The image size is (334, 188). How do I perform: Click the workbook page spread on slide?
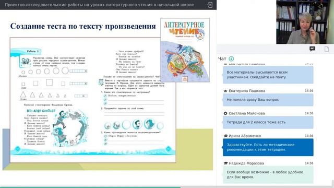point(93,100)
